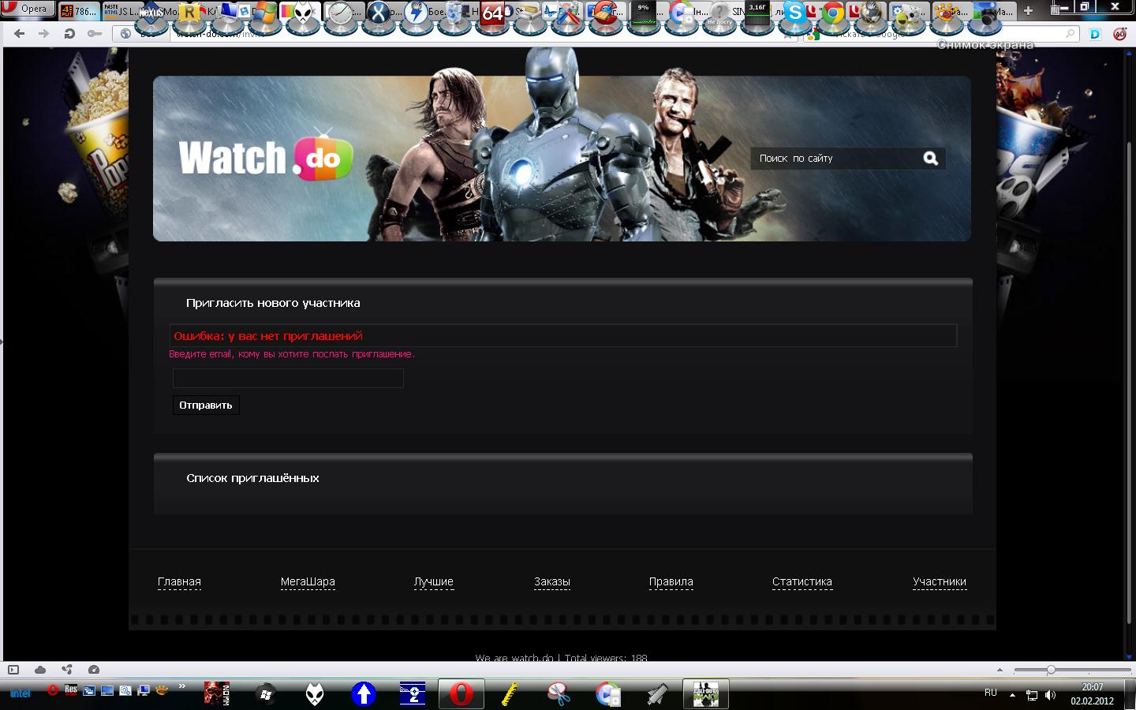Open the Статистика footer link

pyautogui.click(x=802, y=582)
